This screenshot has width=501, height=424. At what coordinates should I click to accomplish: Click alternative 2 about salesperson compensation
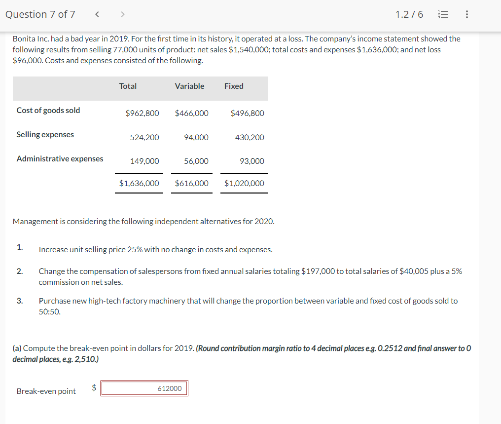pos(250,276)
